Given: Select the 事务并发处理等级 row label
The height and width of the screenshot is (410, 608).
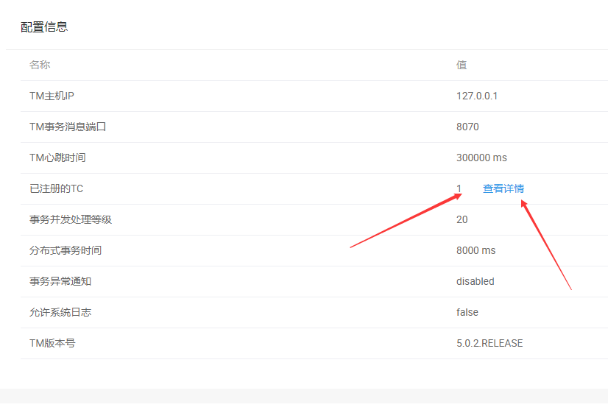Looking at the screenshot, I should pyautogui.click(x=71, y=219).
